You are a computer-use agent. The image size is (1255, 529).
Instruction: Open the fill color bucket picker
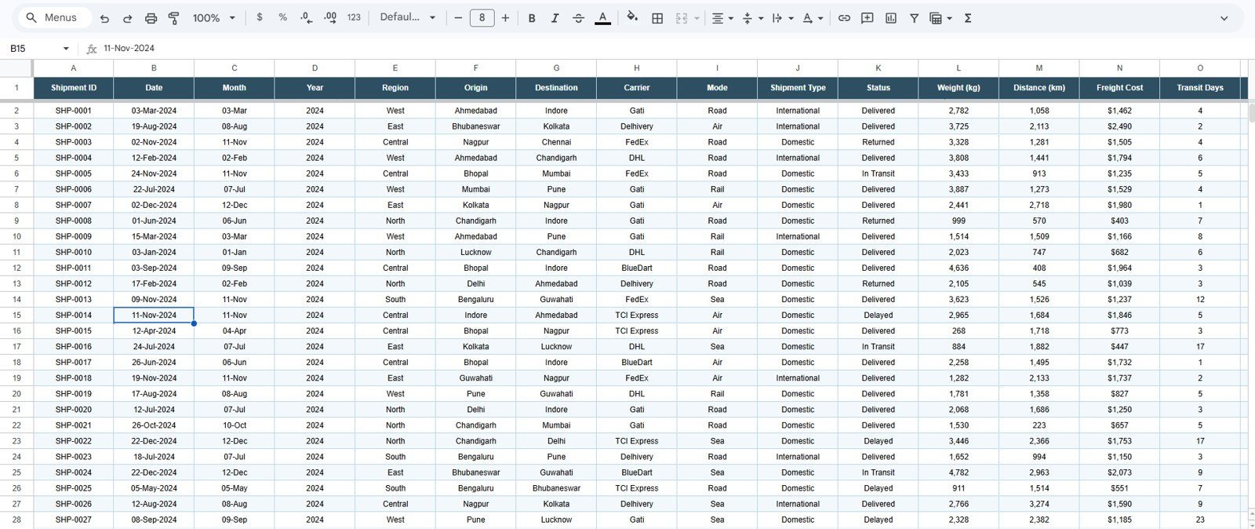(632, 17)
